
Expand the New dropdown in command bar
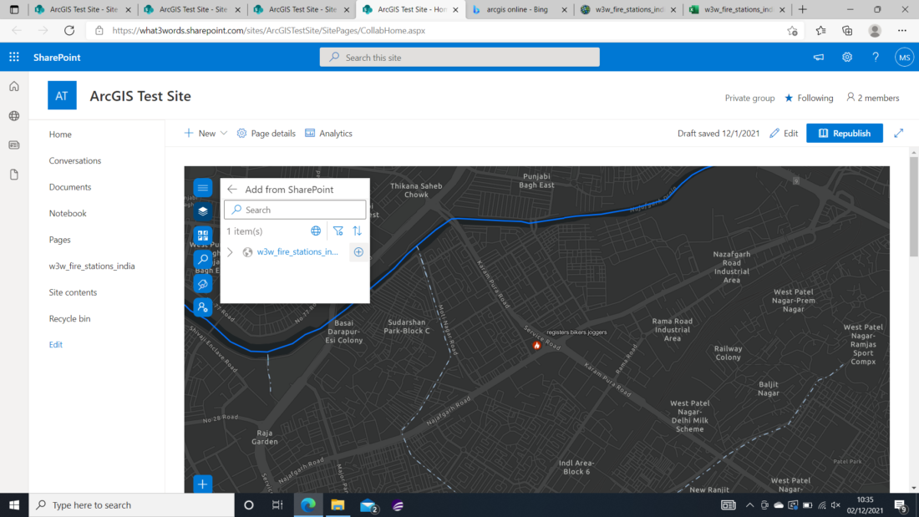[206, 133]
